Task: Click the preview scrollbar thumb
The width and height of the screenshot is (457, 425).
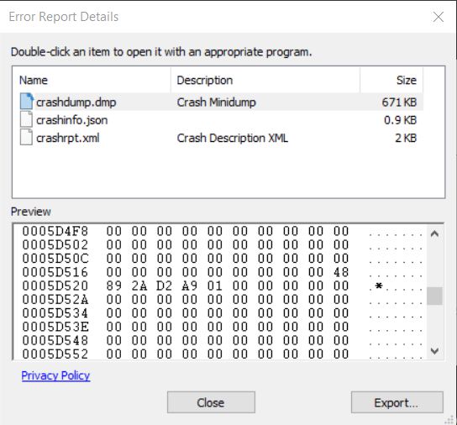Action: [434, 296]
